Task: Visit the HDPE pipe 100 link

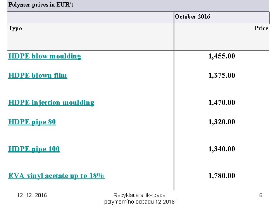Action: (34, 149)
